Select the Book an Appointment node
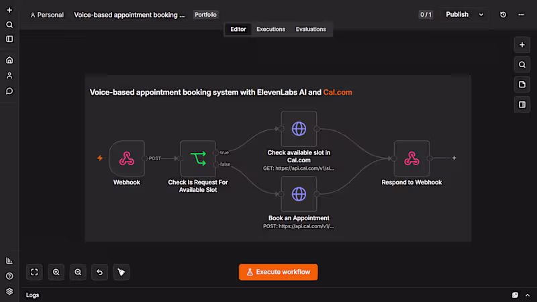537x302 pixels. pos(299,194)
